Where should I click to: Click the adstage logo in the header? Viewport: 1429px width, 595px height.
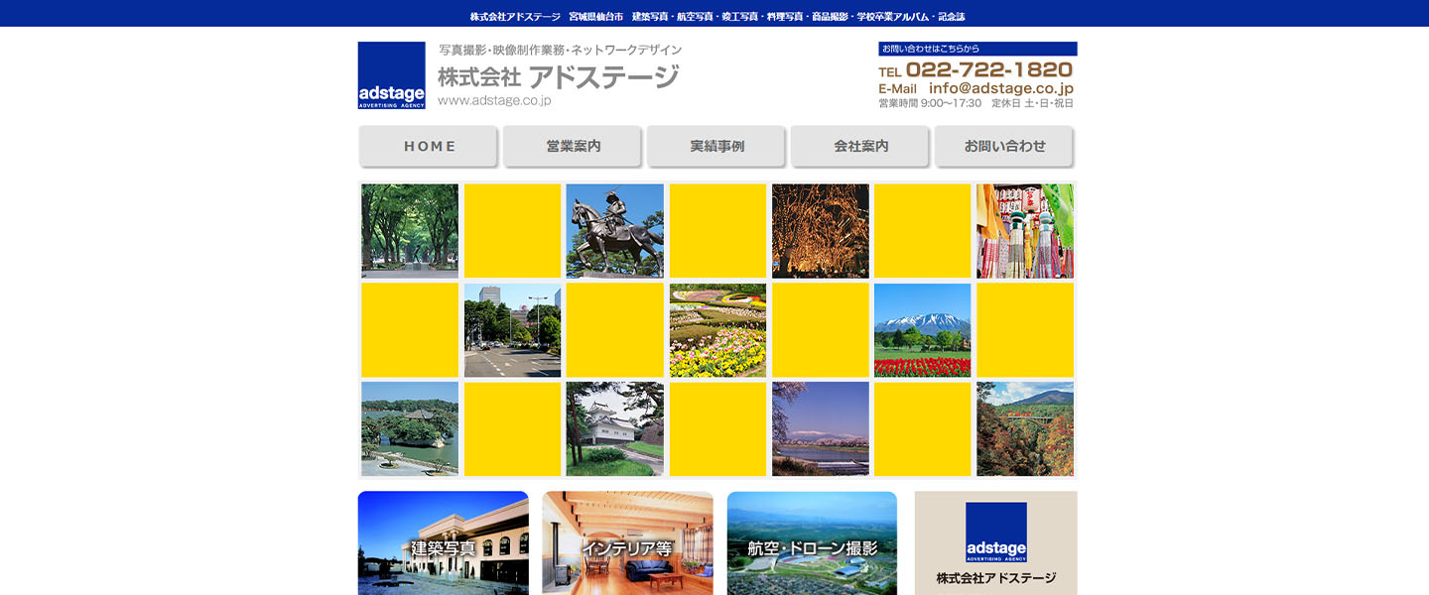pos(391,75)
